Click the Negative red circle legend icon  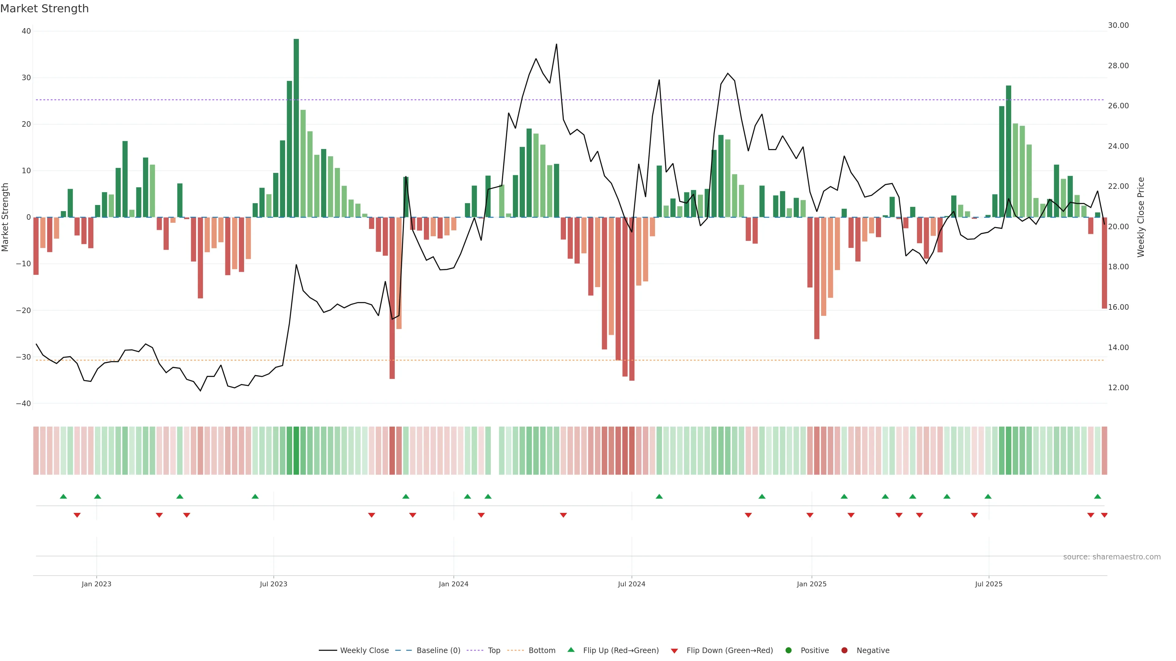[844, 651]
